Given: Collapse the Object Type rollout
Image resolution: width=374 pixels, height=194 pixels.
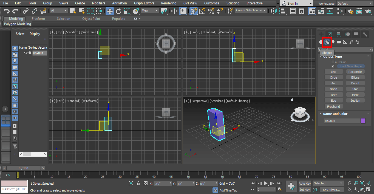Looking at the screenshot, I should coord(332,57).
